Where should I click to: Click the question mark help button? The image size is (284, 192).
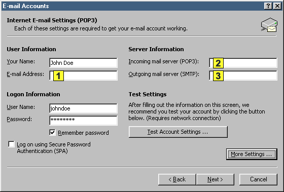coord(268,6)
